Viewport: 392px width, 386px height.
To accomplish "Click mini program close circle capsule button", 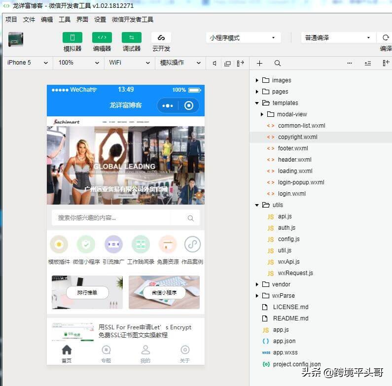I will (189, 106).
